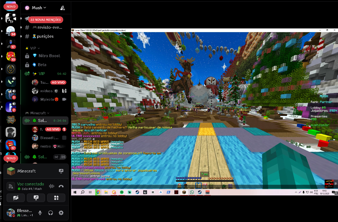Image resolution: width=338 pixels, height=222 pixels.
Task: Collapse the VIP channel category
Action: click(x=33, y=48)
